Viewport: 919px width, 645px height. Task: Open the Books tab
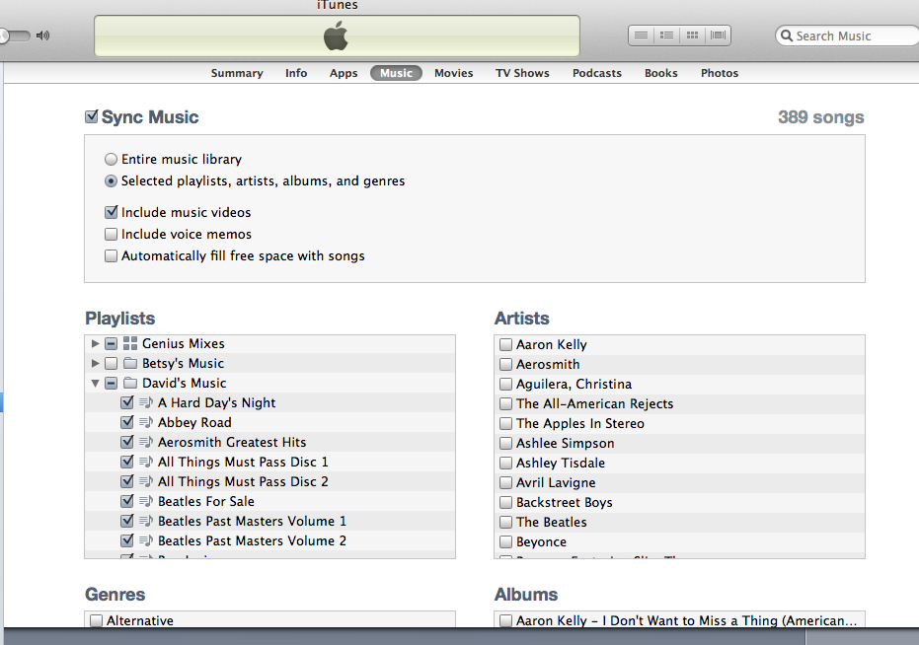(x=661, y=73)
